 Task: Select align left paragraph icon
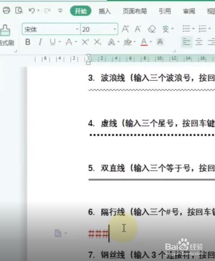point(186,42)
